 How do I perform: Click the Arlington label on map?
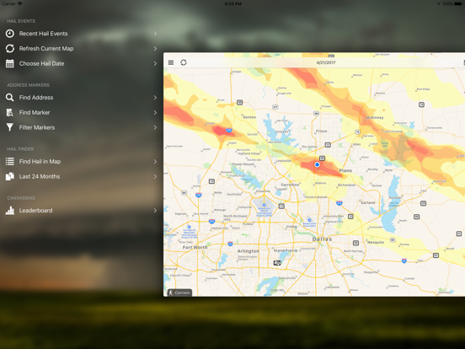pyautogui.click(x=248, y=251)
